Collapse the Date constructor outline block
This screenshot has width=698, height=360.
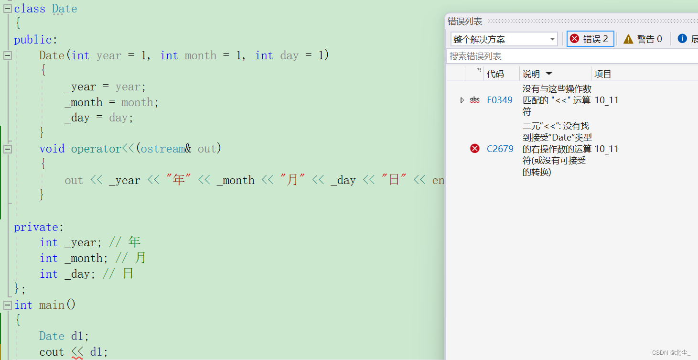pos(7,55)
